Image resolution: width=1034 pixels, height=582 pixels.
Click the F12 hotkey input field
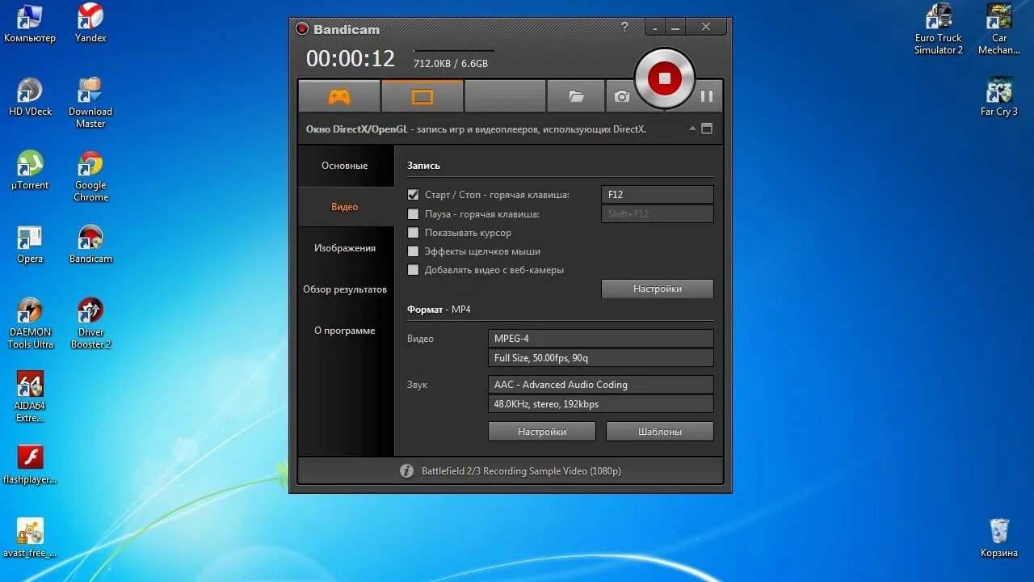658,195
